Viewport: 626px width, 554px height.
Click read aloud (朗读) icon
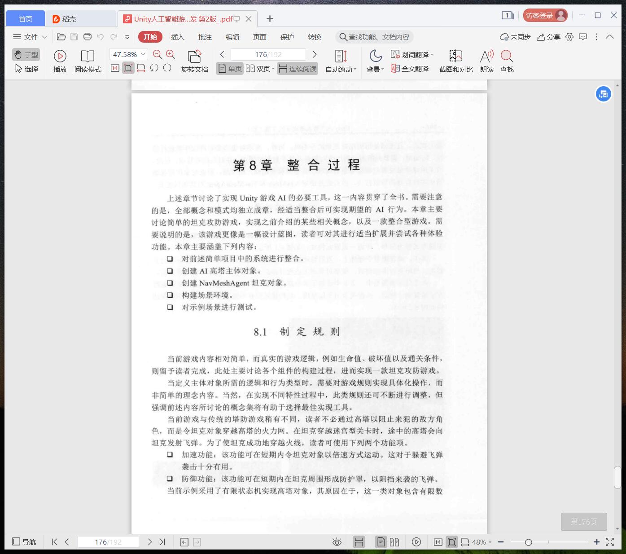(487, 62)
